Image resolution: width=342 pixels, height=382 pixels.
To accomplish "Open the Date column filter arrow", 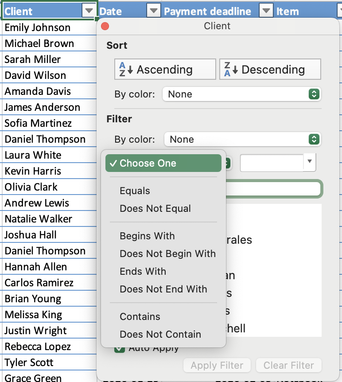I will (153, 11).
